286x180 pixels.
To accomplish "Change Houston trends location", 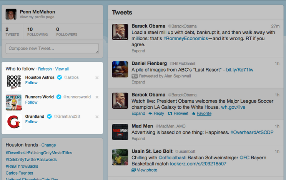I will click(x=48, y=145).
